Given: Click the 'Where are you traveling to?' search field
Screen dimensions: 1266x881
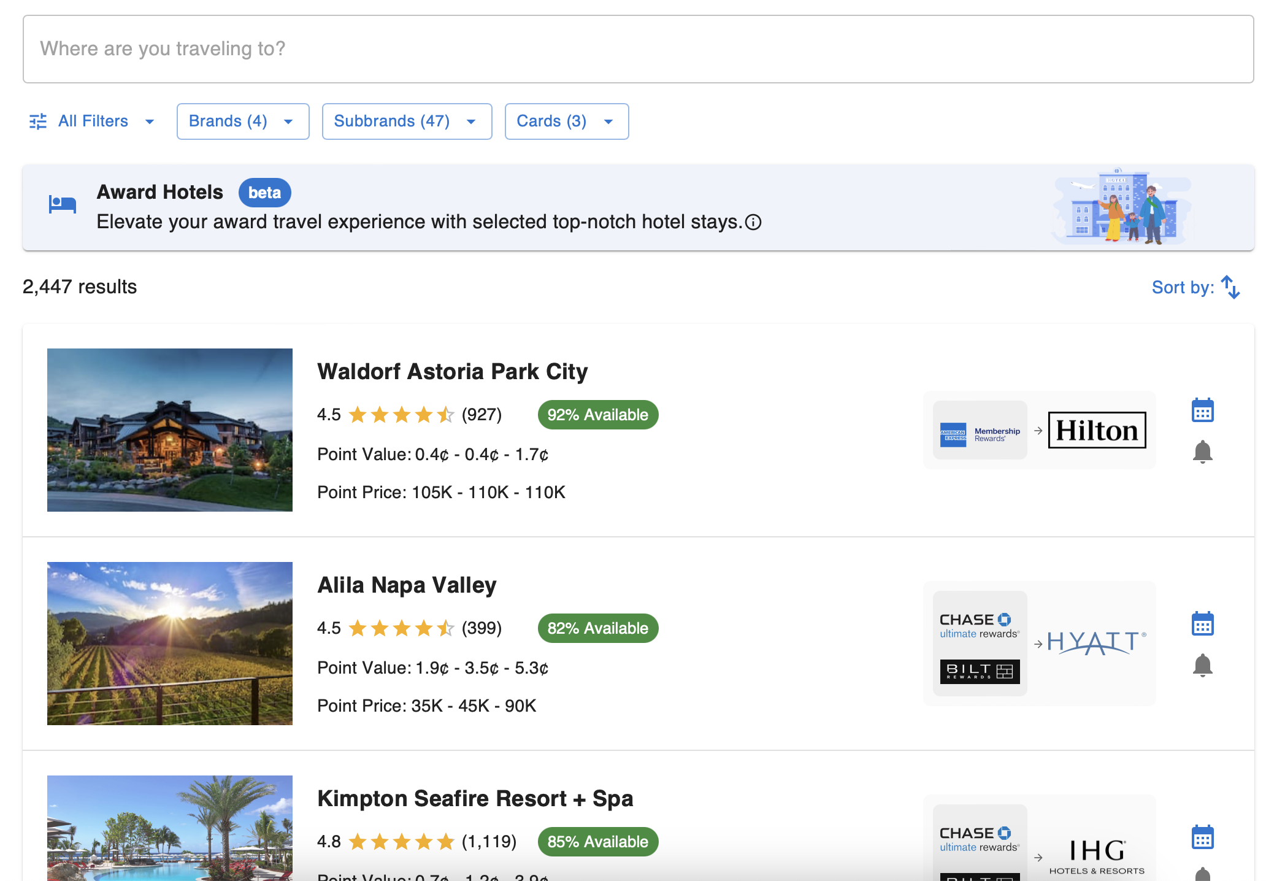Looking at the screenshot, I should (x=638, y=49).
